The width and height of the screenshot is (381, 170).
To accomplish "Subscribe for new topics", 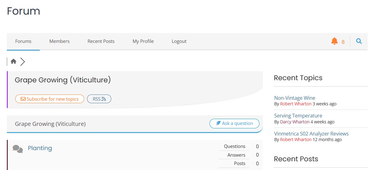I will 50,99.
